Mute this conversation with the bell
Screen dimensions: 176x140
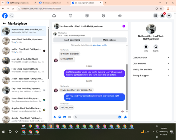point(146,47)
